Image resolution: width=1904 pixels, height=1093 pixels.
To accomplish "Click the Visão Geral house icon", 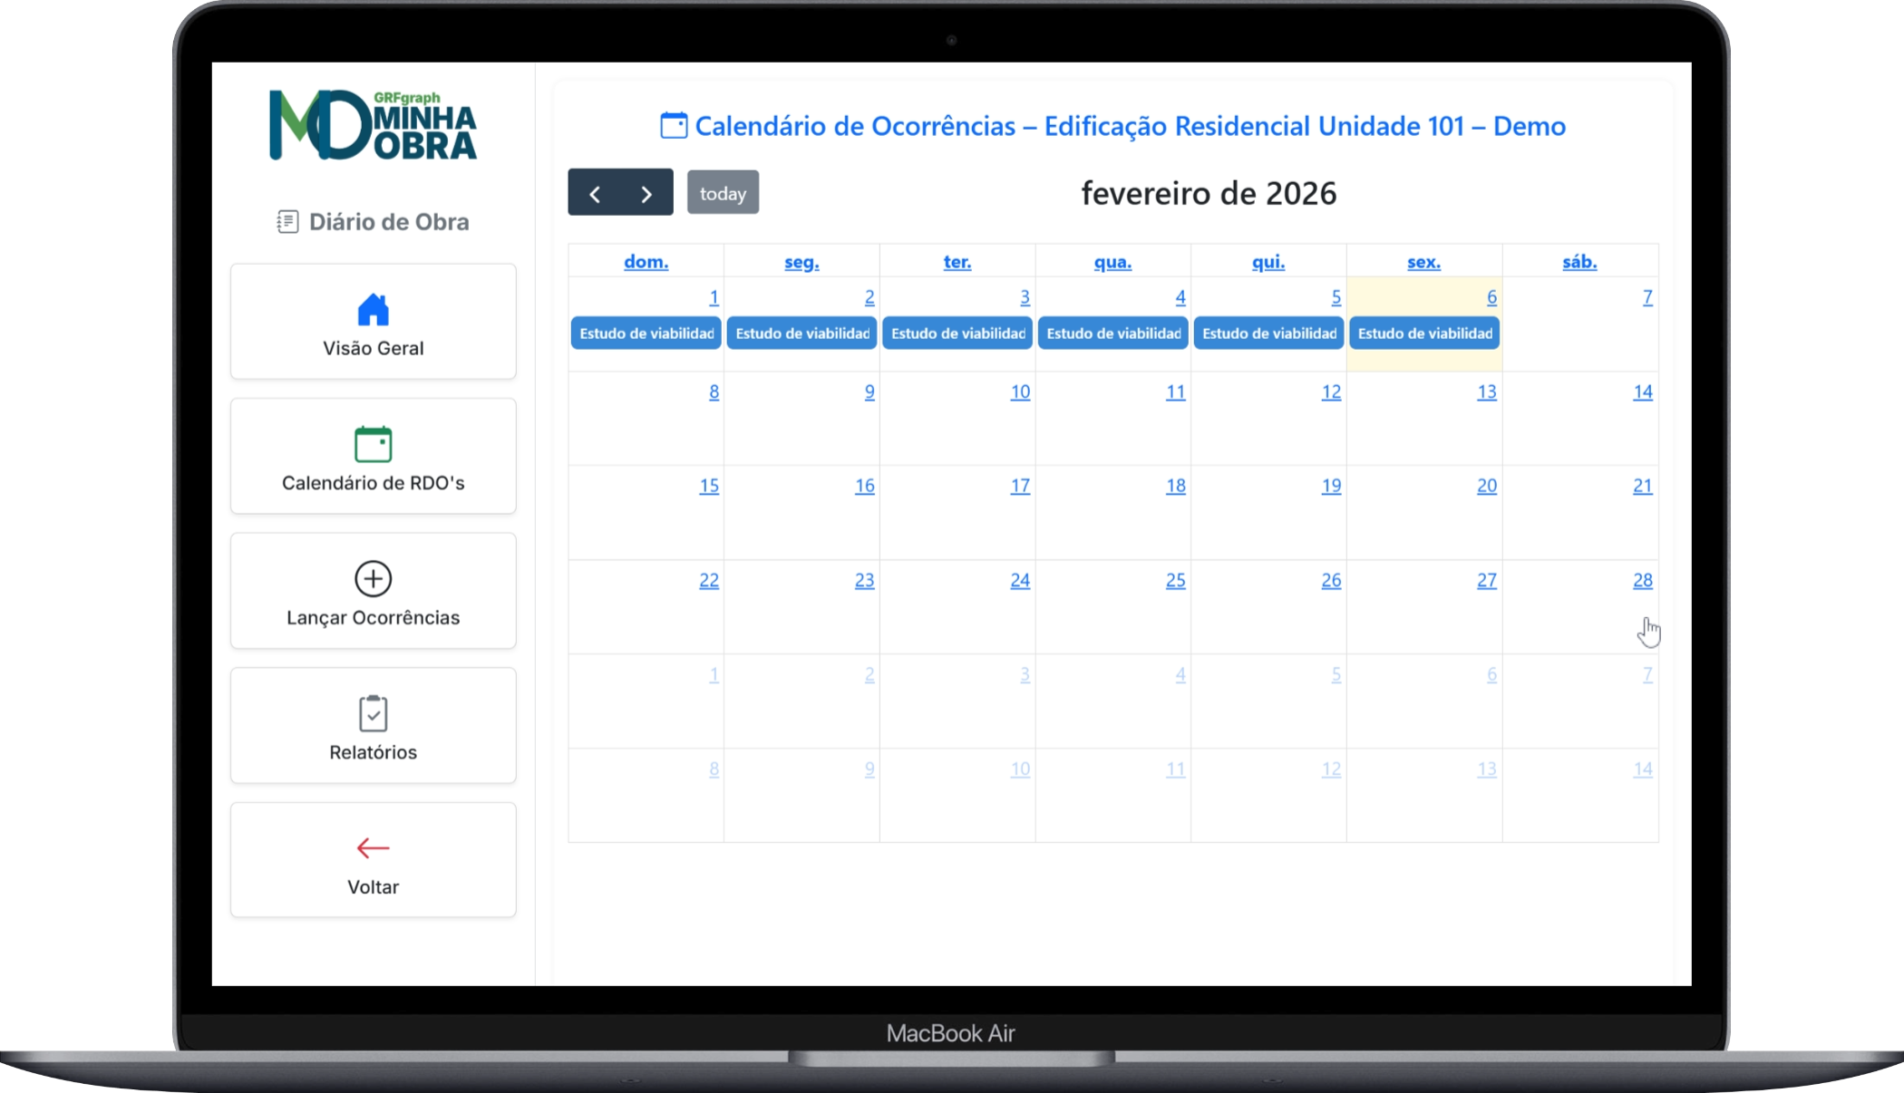I will pos(373,310).
